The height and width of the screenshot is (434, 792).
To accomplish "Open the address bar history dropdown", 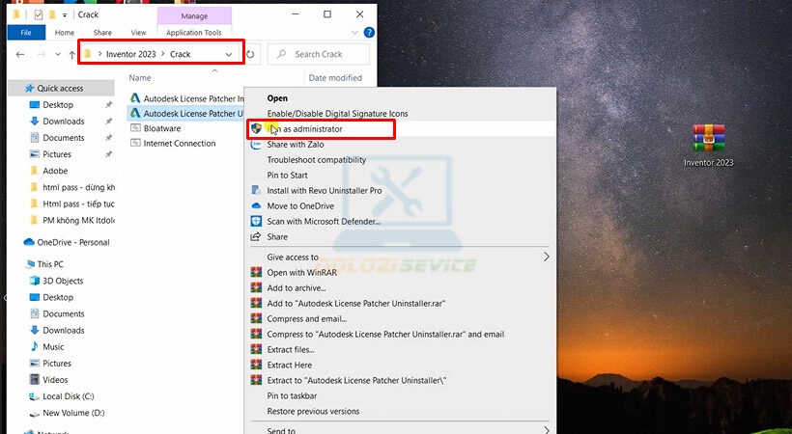I will tap(229, 55).
